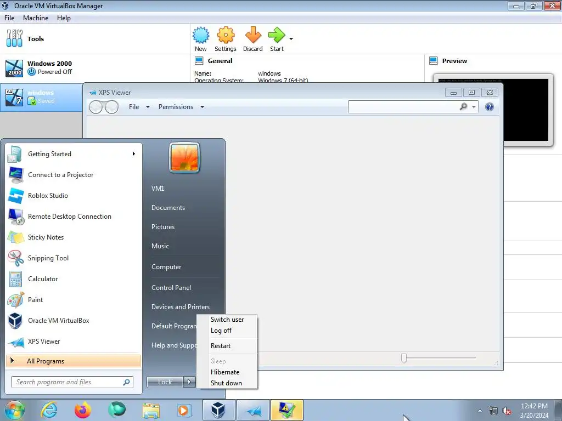Show hidden tray icons arrow
Image resolution: width=562 pixels, height=421 pixels.
(480, 411)
